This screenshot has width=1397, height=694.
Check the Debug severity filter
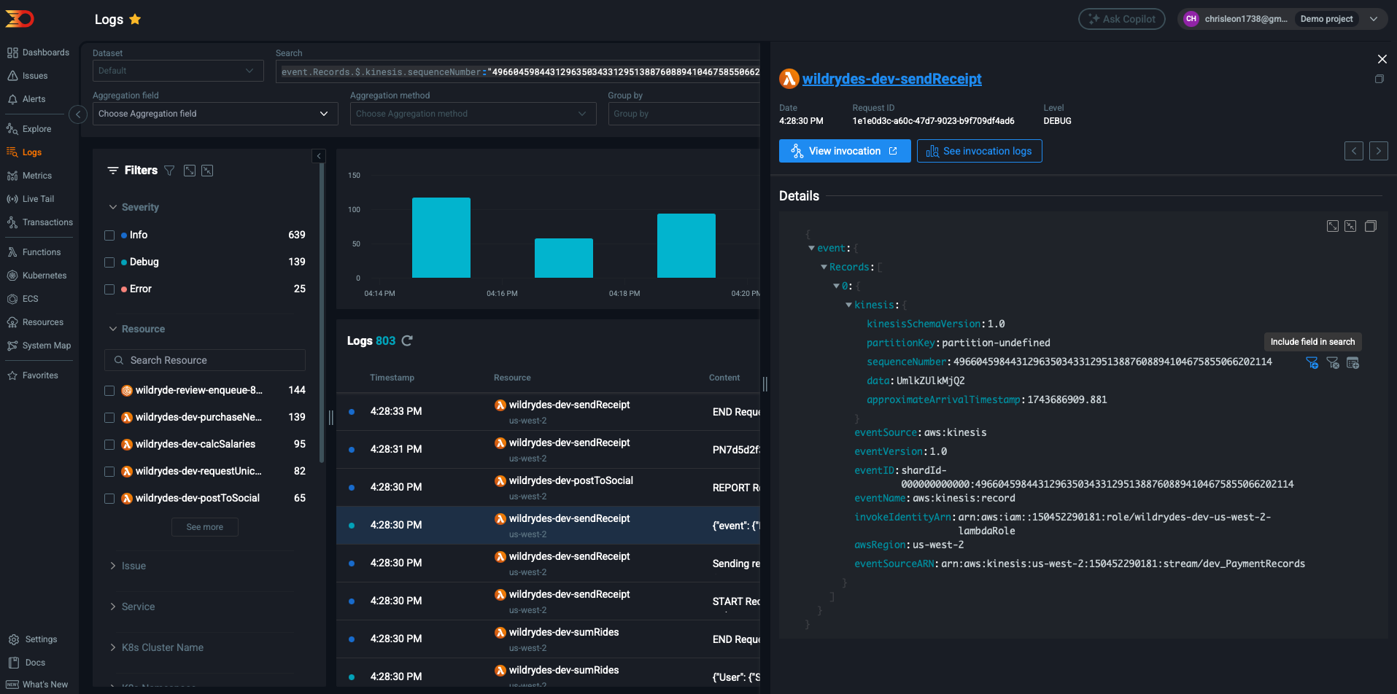(109, 262)
